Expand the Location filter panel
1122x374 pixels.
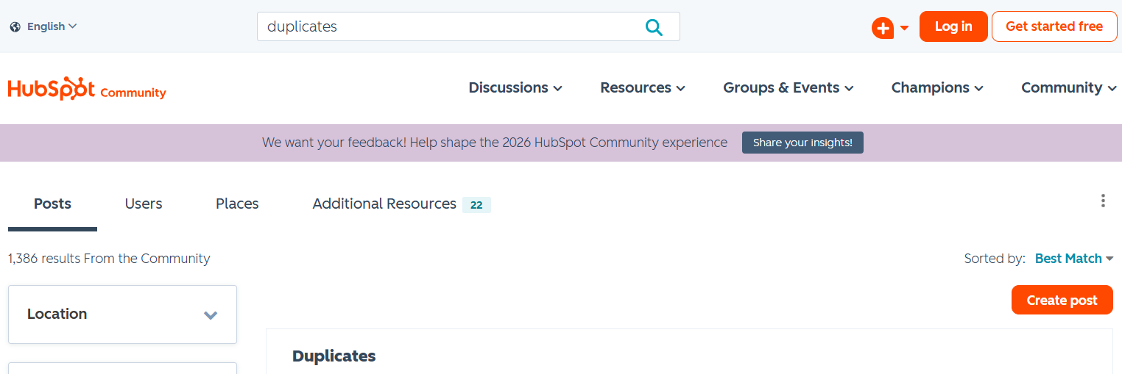coord(122,314)
